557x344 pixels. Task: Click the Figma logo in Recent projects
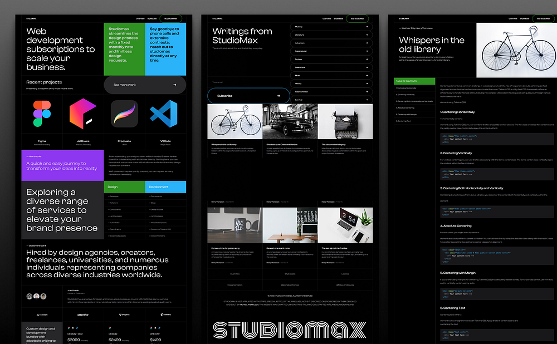pyautogui.click(x=42, y=114)
